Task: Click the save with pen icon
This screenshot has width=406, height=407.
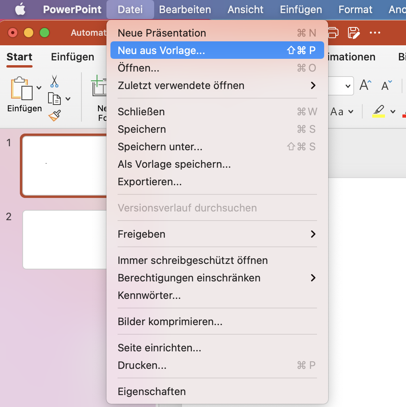Action: [354, 33]
